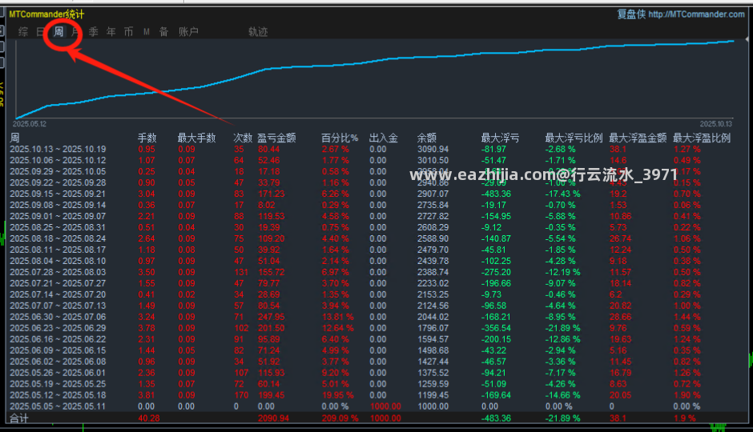Click the 40.28 total lots value
The width and height of the screenshot is (753, 432).
pyautogui.click(x=149, y=418)
